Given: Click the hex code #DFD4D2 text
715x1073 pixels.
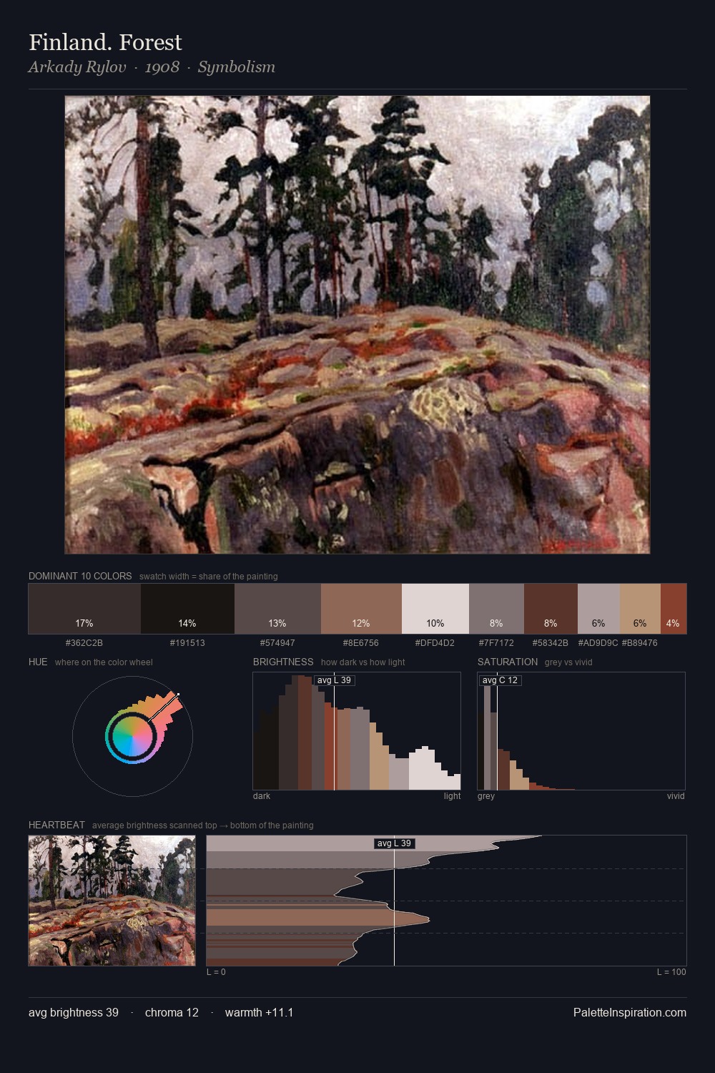Looking at the screenshot, I should click(435, 642).
